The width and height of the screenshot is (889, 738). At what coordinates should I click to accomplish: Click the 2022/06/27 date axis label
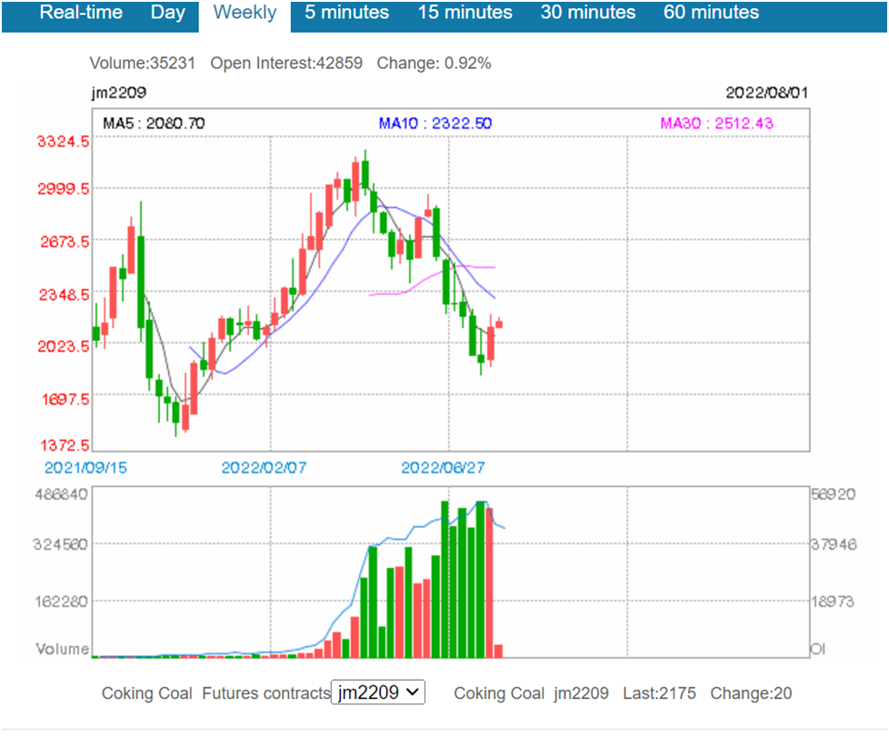click(443, 468)
